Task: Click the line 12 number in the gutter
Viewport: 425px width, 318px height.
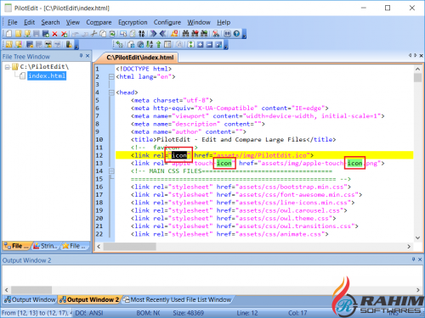Action: tap(99, 155)
